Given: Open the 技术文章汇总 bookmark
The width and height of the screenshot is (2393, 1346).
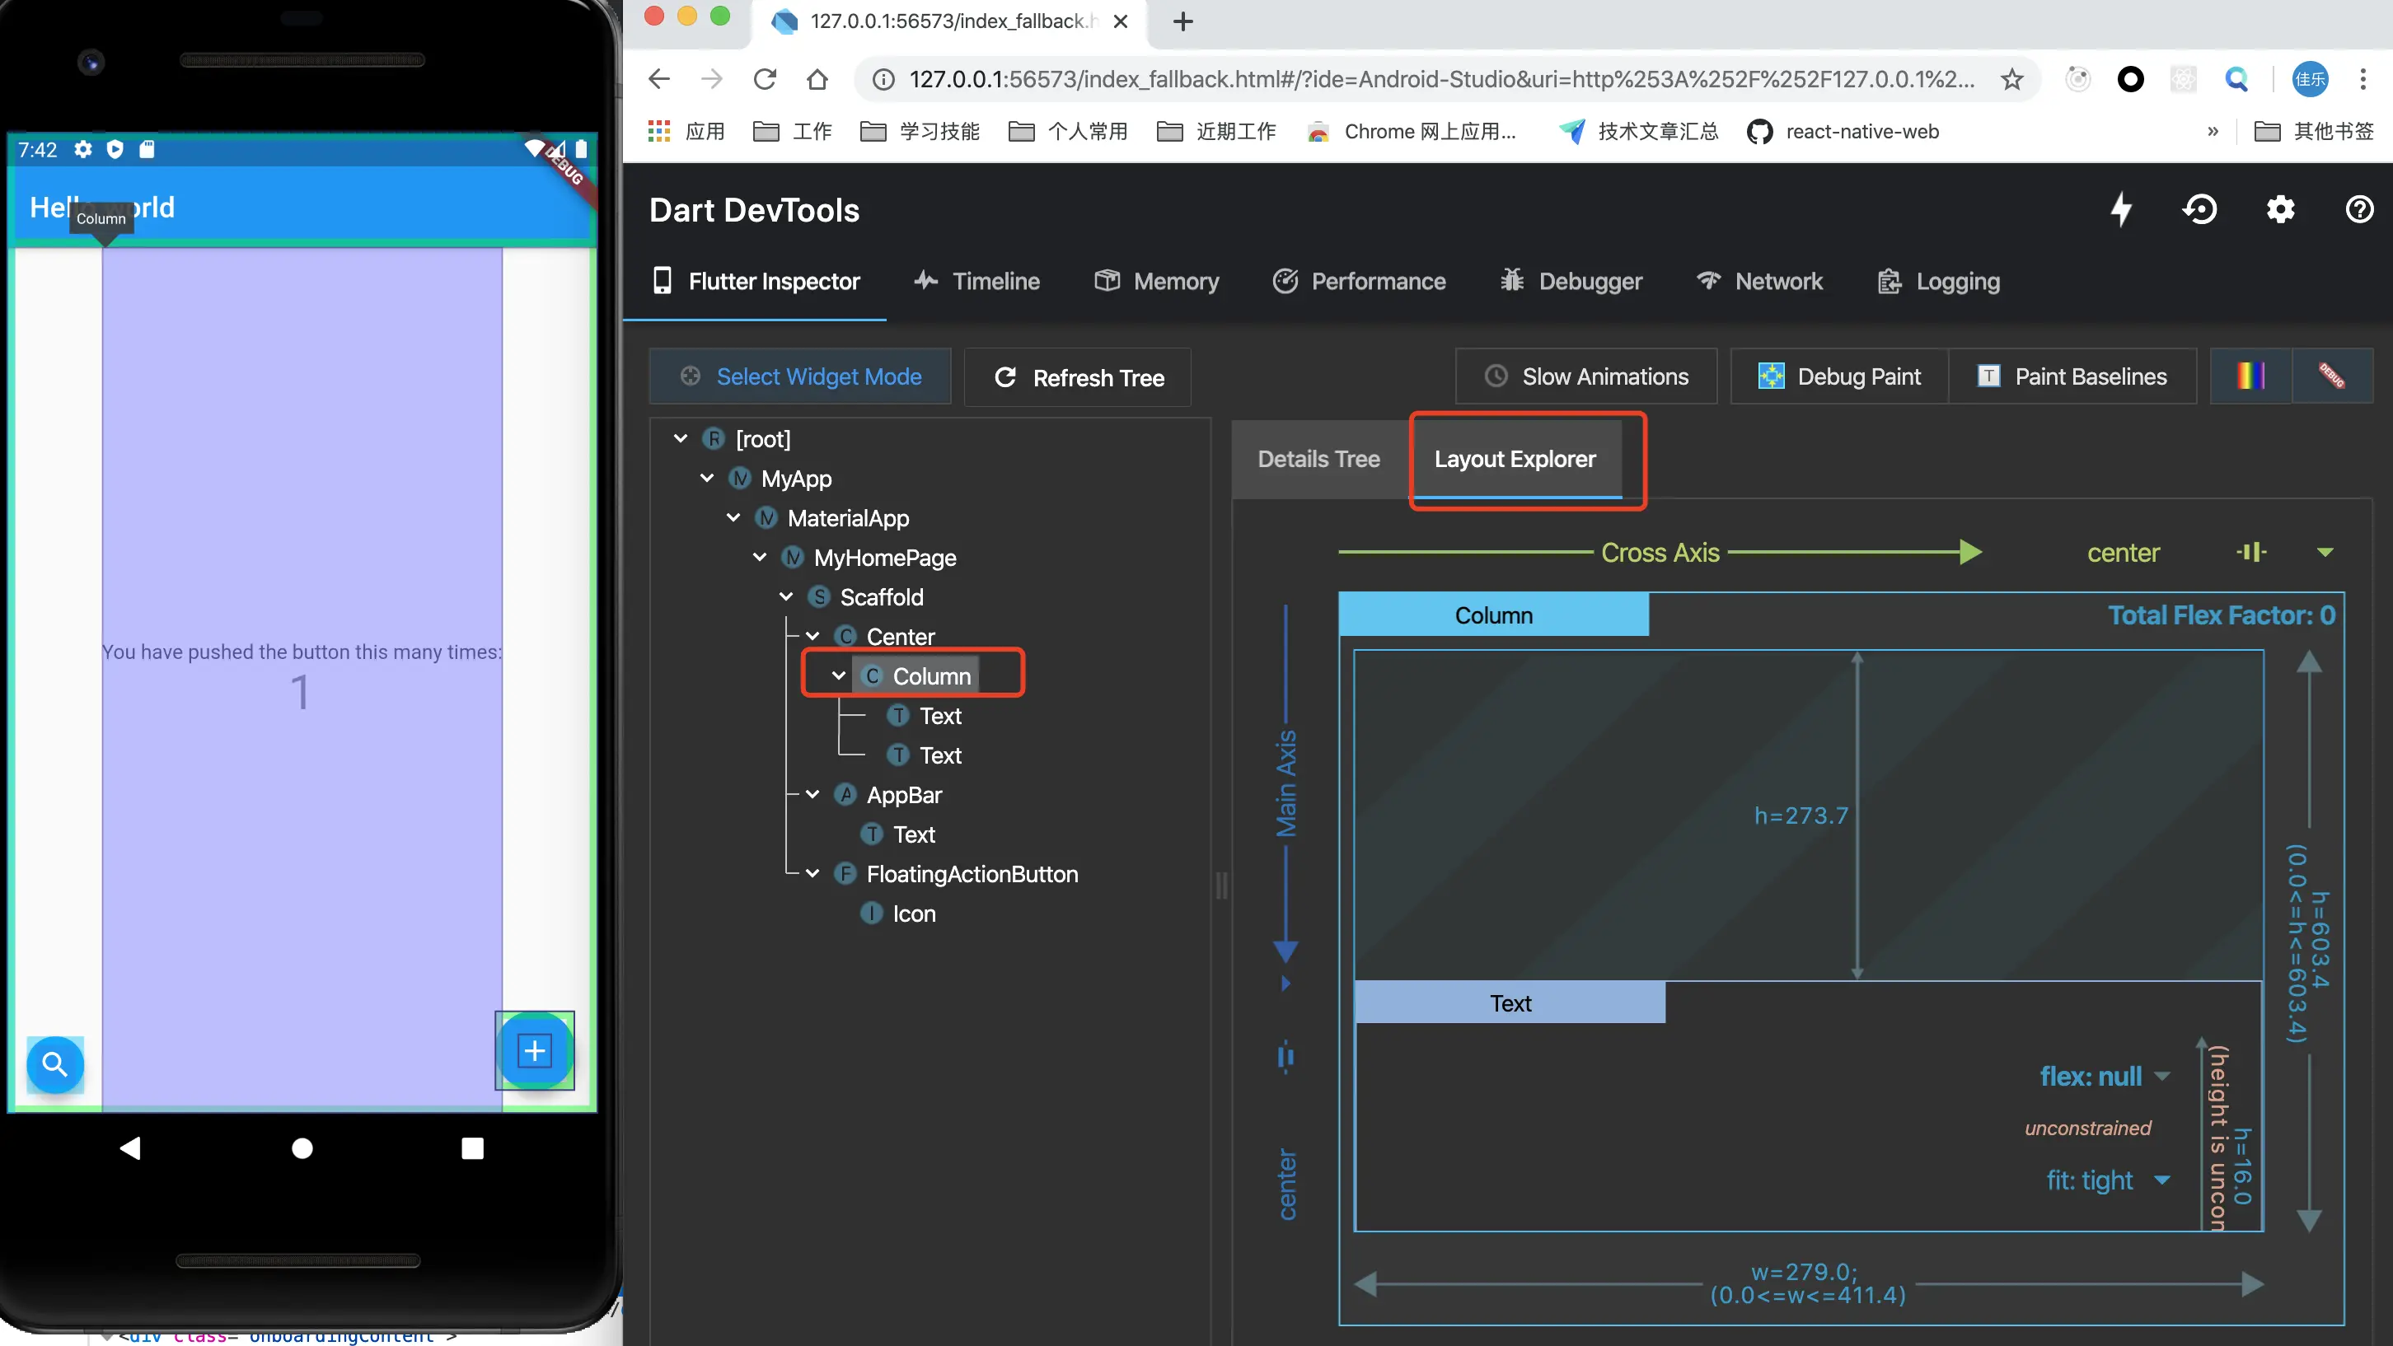Looking at the screenshot, I should click(1640, 132).
